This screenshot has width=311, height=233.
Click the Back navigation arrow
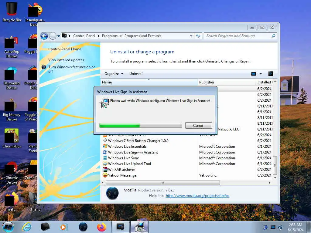(44, 36)
